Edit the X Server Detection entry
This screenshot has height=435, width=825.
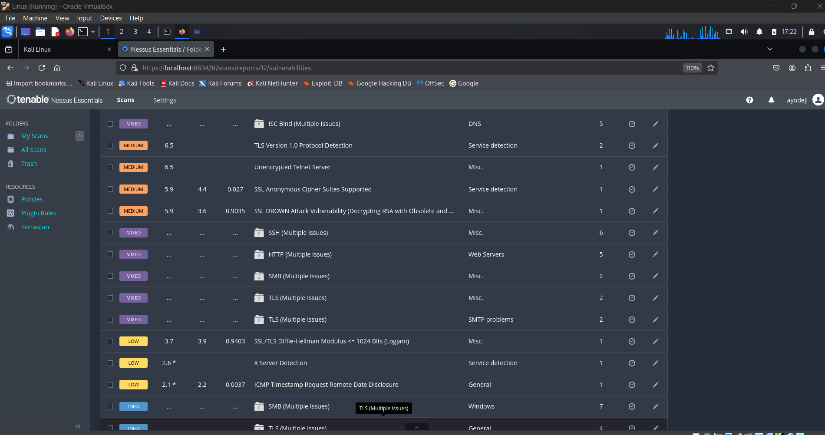pyautogui.click(x=655, y=363)
